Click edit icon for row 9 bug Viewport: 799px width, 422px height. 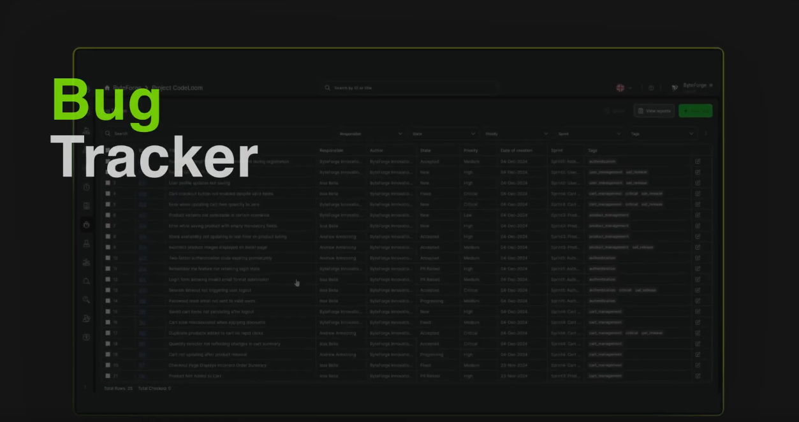coord(698,247)
